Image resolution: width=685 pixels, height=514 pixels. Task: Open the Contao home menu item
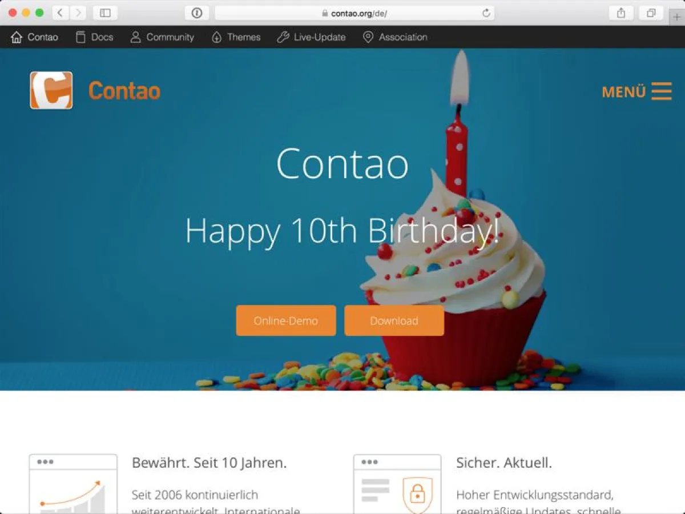click(35, 37)
